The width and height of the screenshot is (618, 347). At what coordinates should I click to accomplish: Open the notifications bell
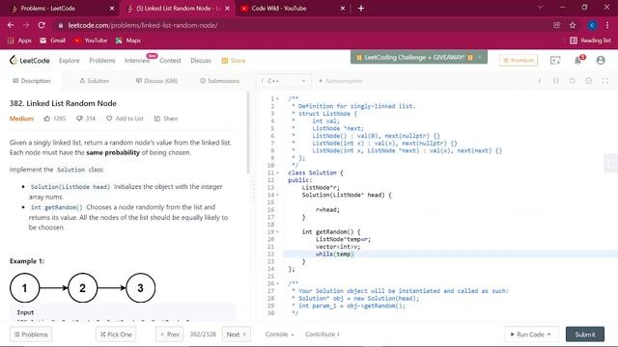coord(578,60)
